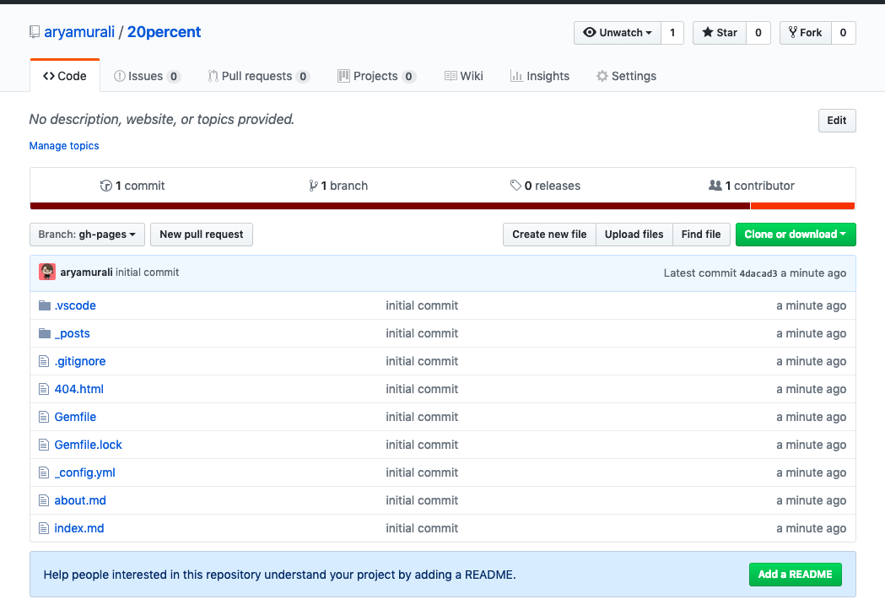Open the 20percent repository link
This screenshot has height=610, width=885.
(x=164, y=32)
